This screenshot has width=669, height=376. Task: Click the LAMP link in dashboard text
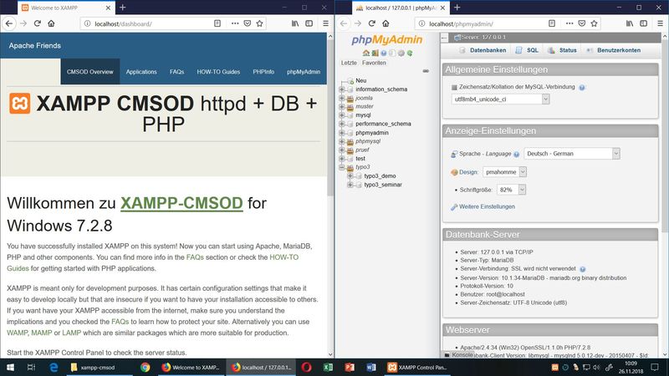[71, 333]
